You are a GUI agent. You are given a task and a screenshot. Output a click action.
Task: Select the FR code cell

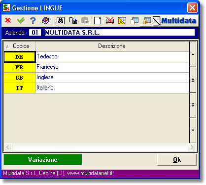(x=20, y=67)
